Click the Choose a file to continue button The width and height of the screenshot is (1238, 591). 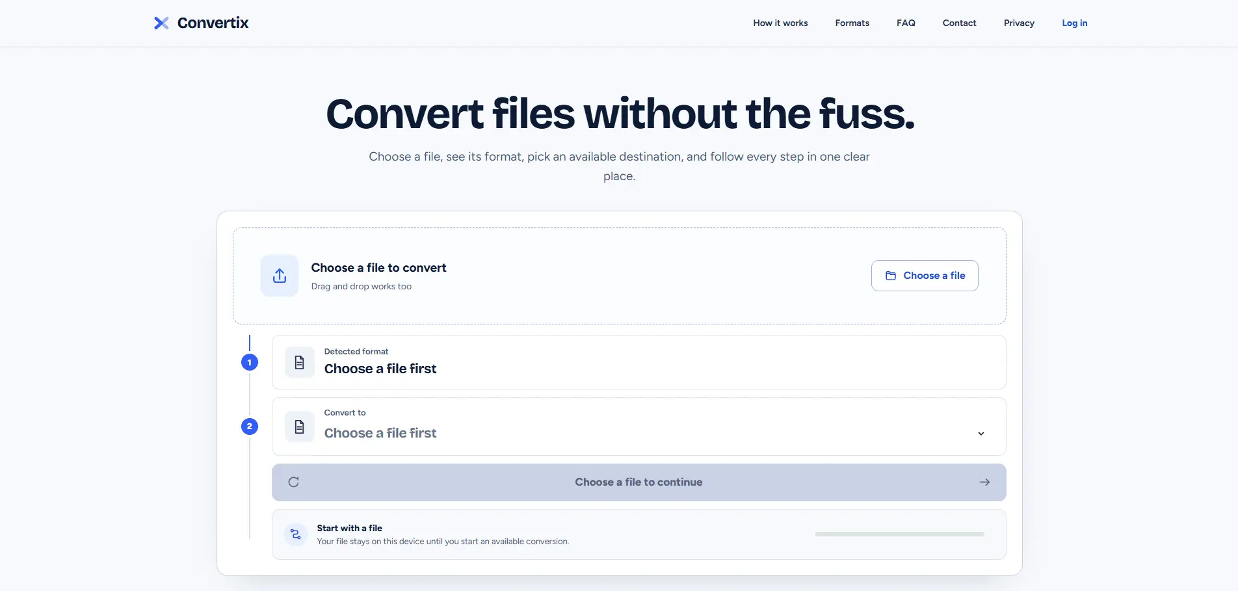tap(639, 482)
